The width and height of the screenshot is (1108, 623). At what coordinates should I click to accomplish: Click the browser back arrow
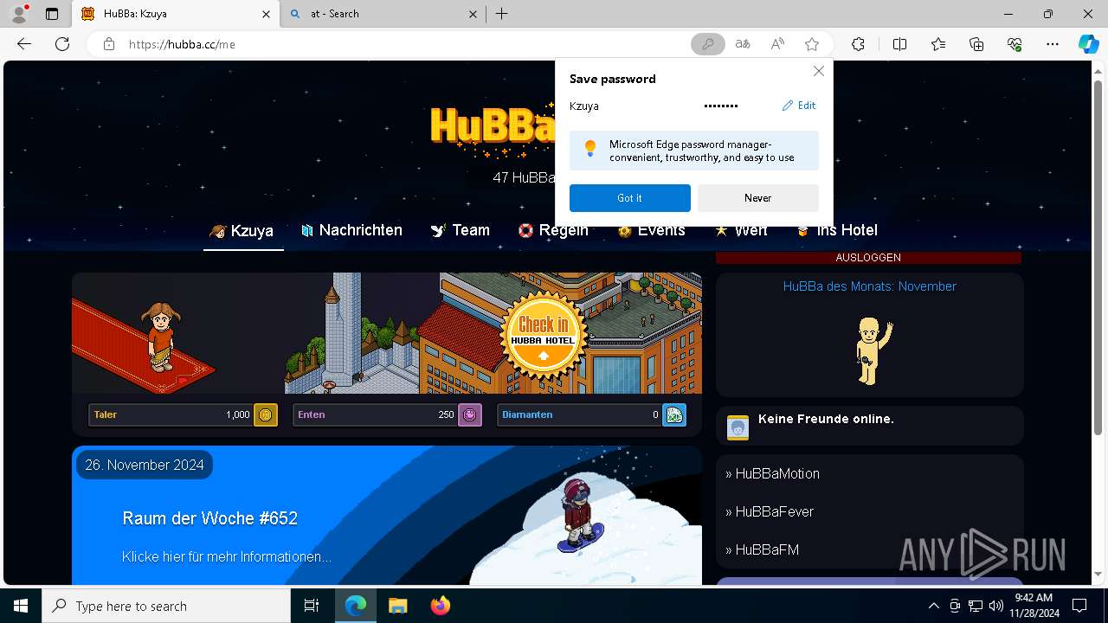[24, 44]
